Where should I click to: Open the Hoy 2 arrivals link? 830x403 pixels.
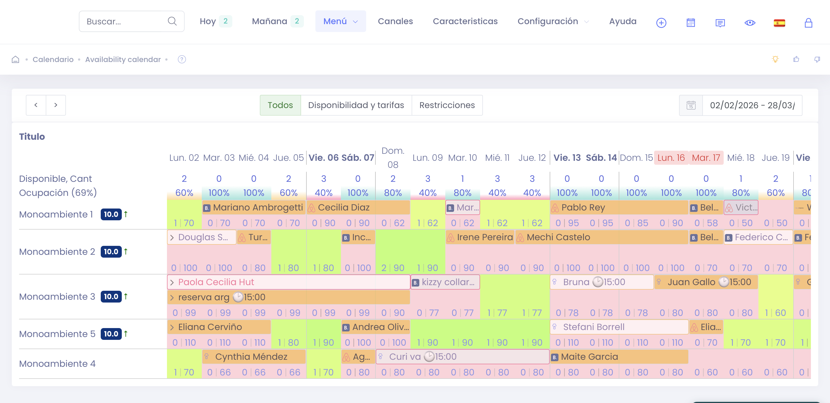(x=215, y=21)
